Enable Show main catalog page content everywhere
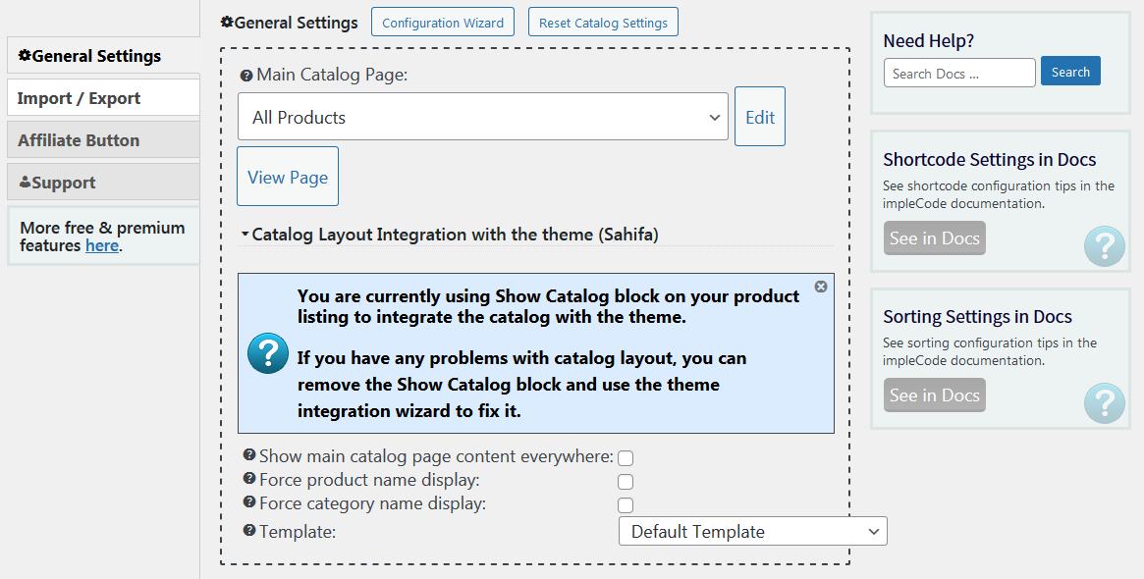 (x=626, y=458)
